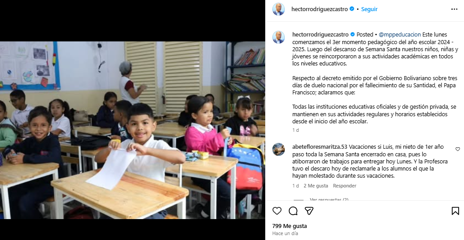This screenshot has width=464, height=240.
Task: Open the abetefloresmaritza.53 username link
Action: point(319,147)
